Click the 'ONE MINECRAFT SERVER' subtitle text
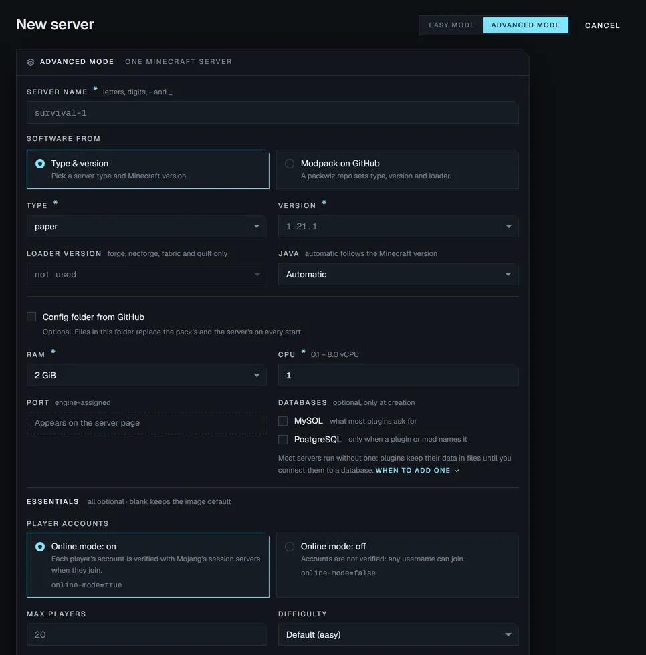Image resolution: width=646 pixels, height=655 pixels. 179,61
